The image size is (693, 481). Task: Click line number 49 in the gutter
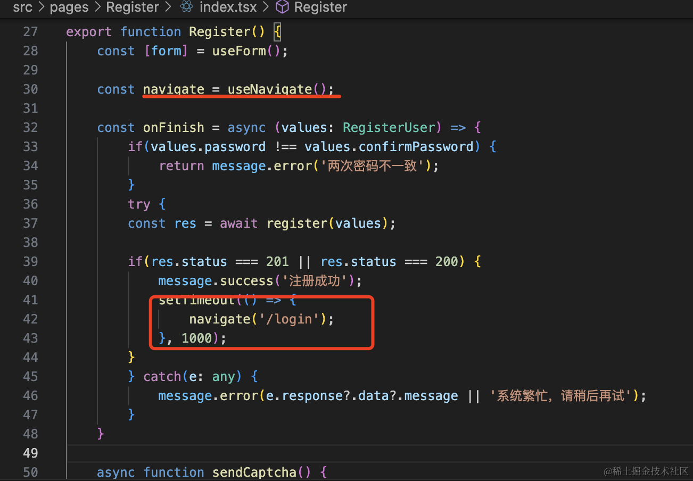tap(31, 453)
